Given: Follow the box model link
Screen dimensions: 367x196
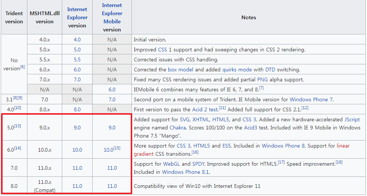Looking at the screenshot, I should [x=181, y=70].
